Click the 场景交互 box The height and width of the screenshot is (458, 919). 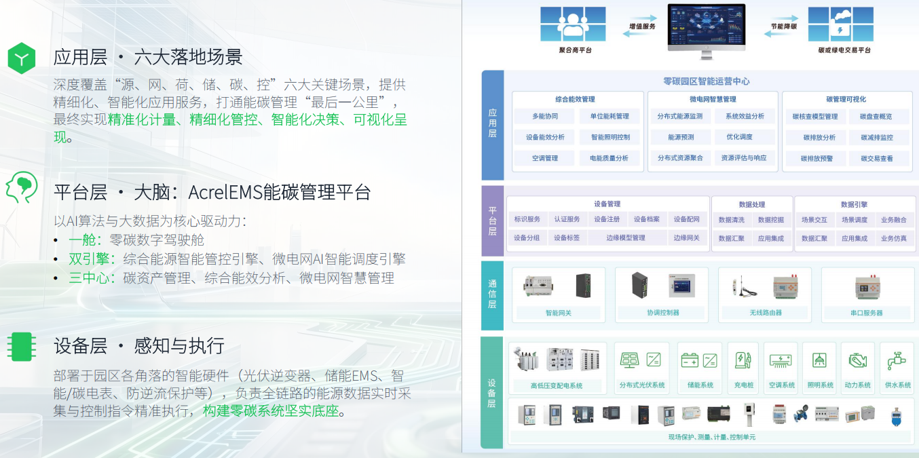[814, 220]
